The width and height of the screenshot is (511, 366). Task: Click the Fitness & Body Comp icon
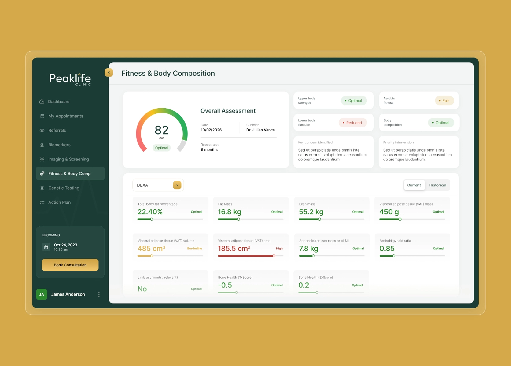[x=42, y=174]
